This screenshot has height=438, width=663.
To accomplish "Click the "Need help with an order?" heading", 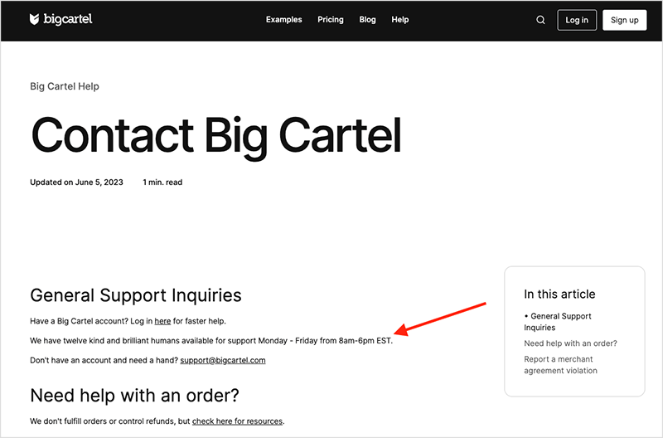I will click(134, 396).
